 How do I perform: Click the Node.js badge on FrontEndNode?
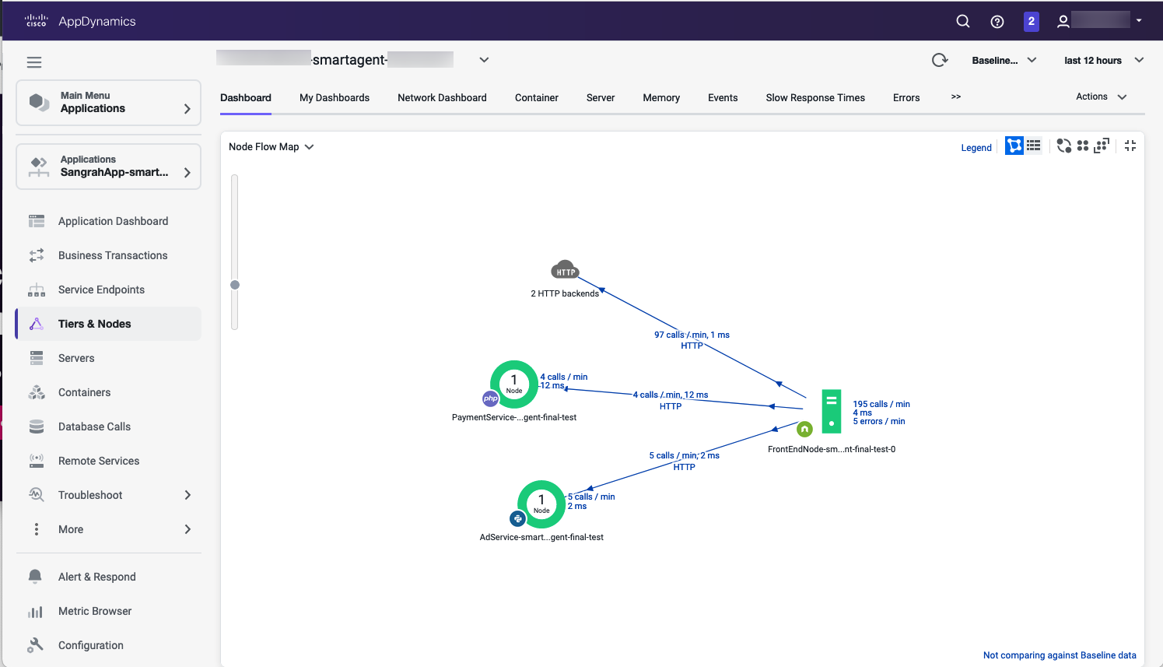click(x=804, y=429)
